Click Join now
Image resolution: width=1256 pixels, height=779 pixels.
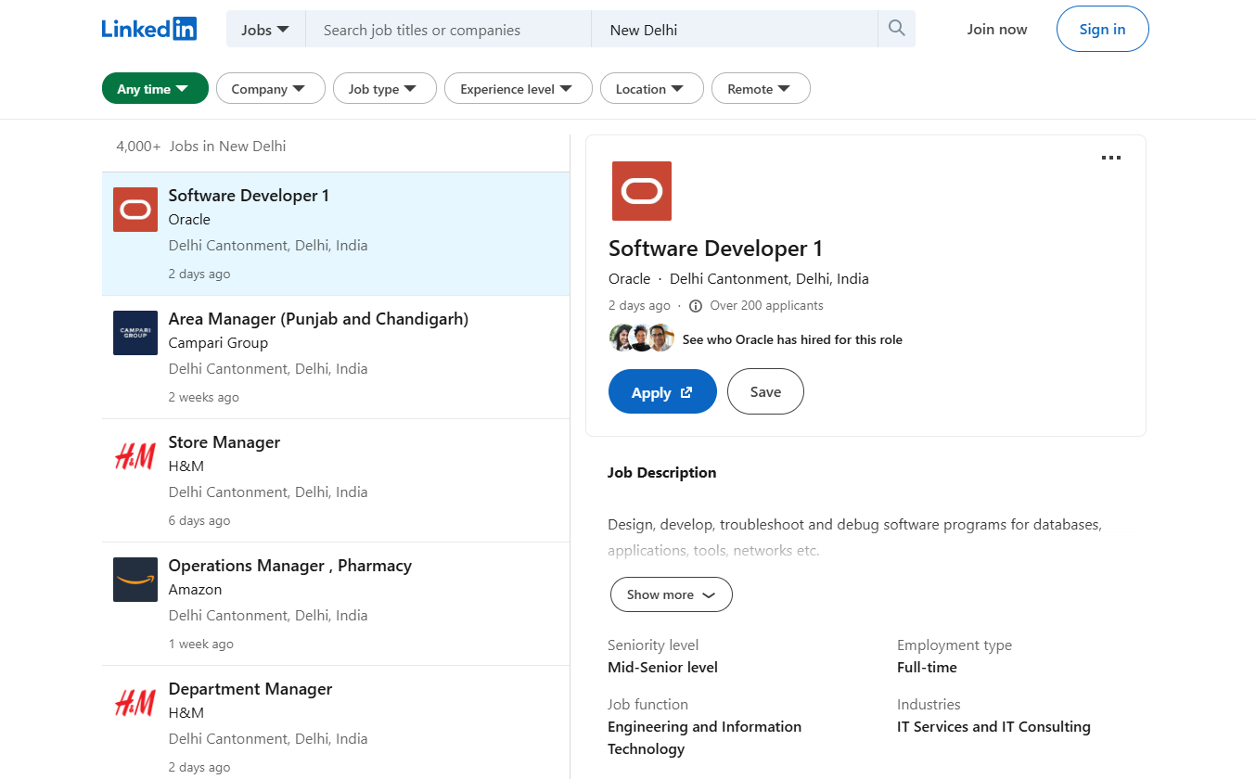pyautogui.click(x=997, y=29)
